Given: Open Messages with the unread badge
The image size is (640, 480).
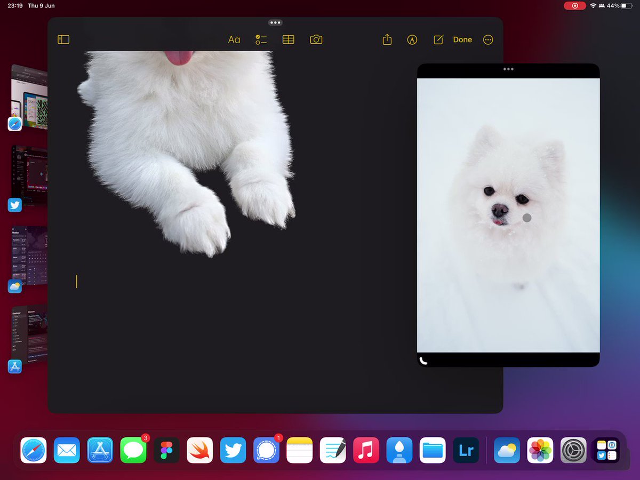Looking at the screenshot, I should tap(133, 451).
